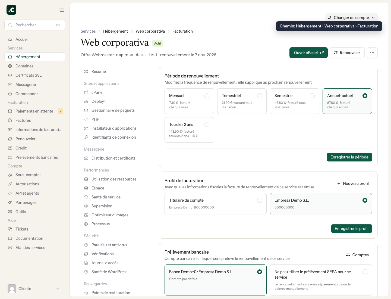Click the Factures document icon

click(x=10, y=120)
